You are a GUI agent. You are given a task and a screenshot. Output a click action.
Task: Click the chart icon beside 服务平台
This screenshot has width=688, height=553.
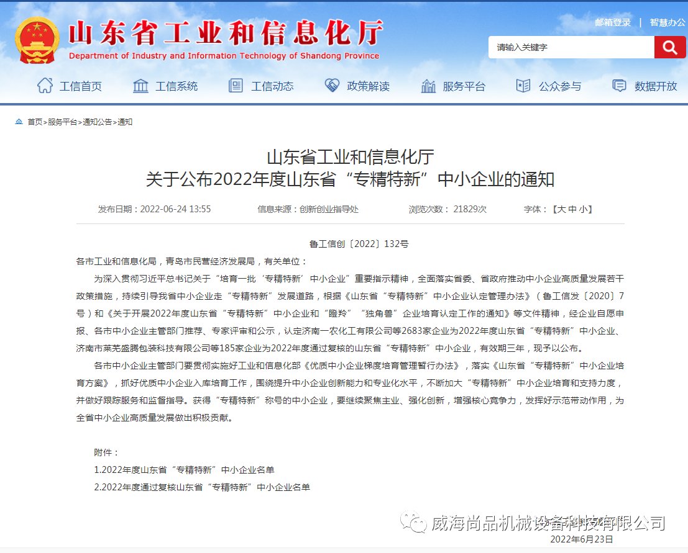click(428, 86)
